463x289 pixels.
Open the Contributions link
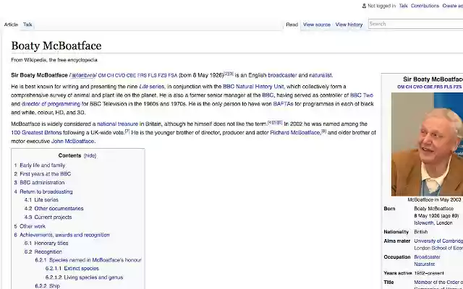[x=425, y=6]
